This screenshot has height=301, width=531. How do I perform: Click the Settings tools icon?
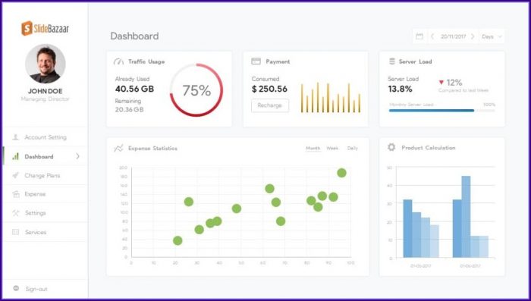(x=16, y=213)
